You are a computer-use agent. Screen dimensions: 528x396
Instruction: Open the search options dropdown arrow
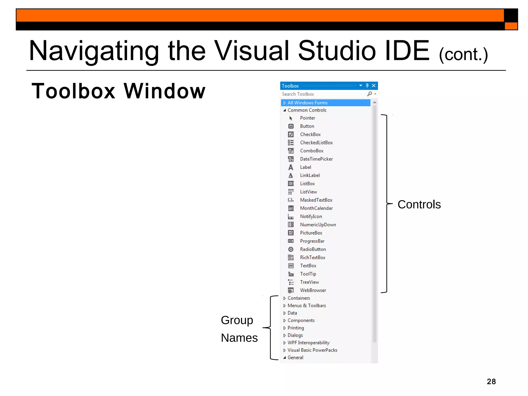tap(375, 94)
